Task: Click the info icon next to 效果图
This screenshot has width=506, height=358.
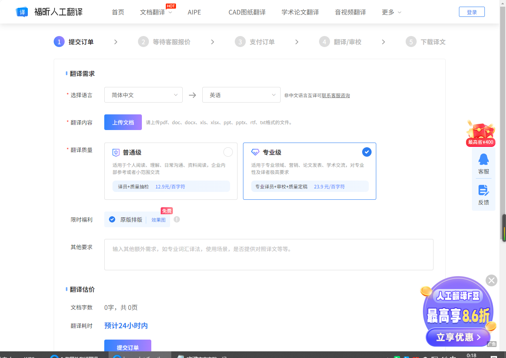Action: [176, 219]
